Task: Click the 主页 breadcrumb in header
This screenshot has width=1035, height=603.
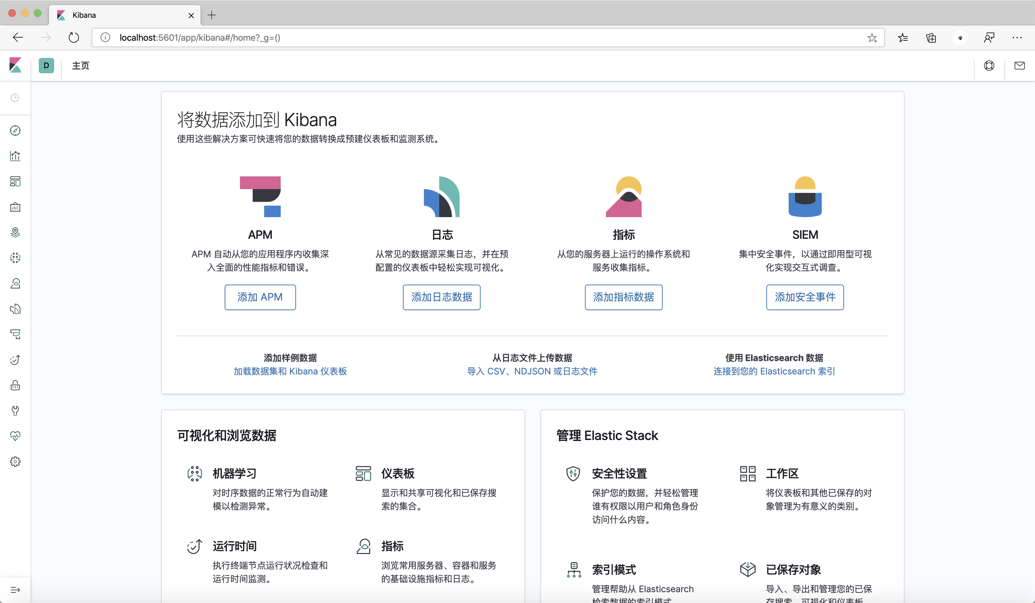Action: click(80, 66)
